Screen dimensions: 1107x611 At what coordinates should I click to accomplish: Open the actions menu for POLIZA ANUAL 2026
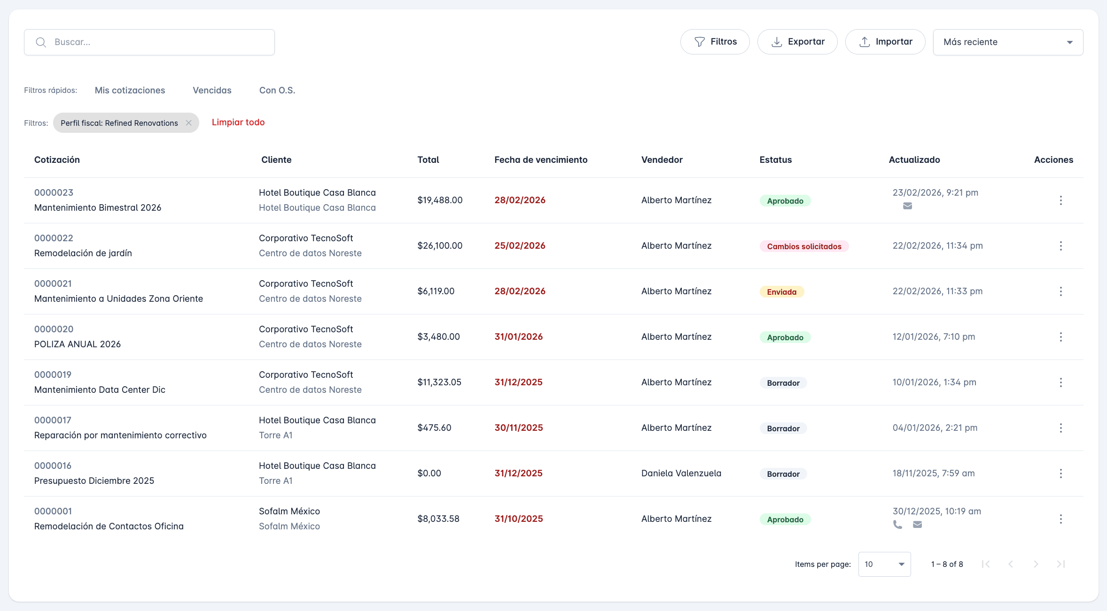pos(1060,336)
